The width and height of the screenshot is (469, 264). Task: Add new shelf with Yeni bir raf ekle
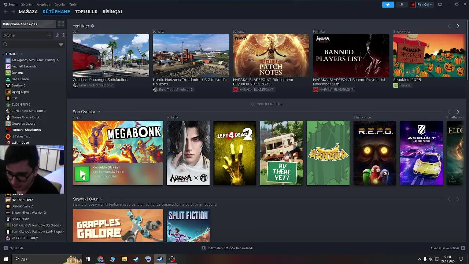(267, 104)
